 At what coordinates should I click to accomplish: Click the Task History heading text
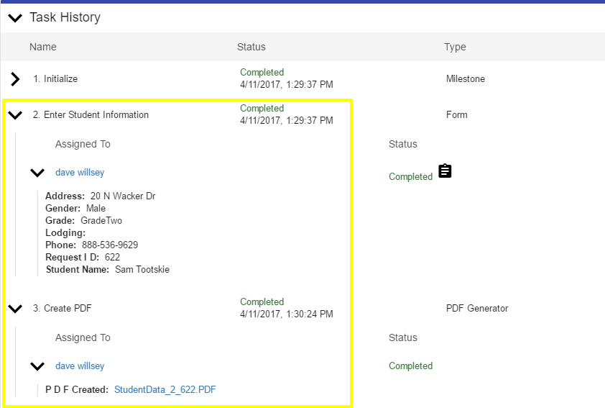pyautogui.click(x=65, y=17)
